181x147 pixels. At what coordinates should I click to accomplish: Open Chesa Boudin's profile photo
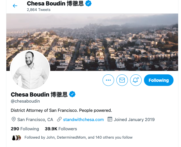click(30, 70)
